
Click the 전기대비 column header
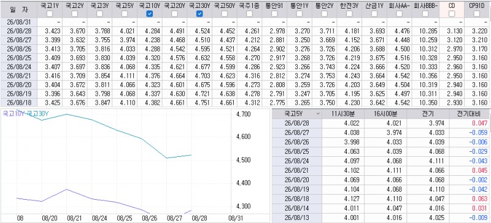point(470,114)
